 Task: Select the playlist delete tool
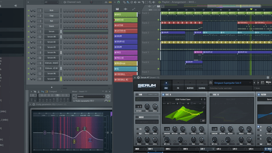coord(132,2)
